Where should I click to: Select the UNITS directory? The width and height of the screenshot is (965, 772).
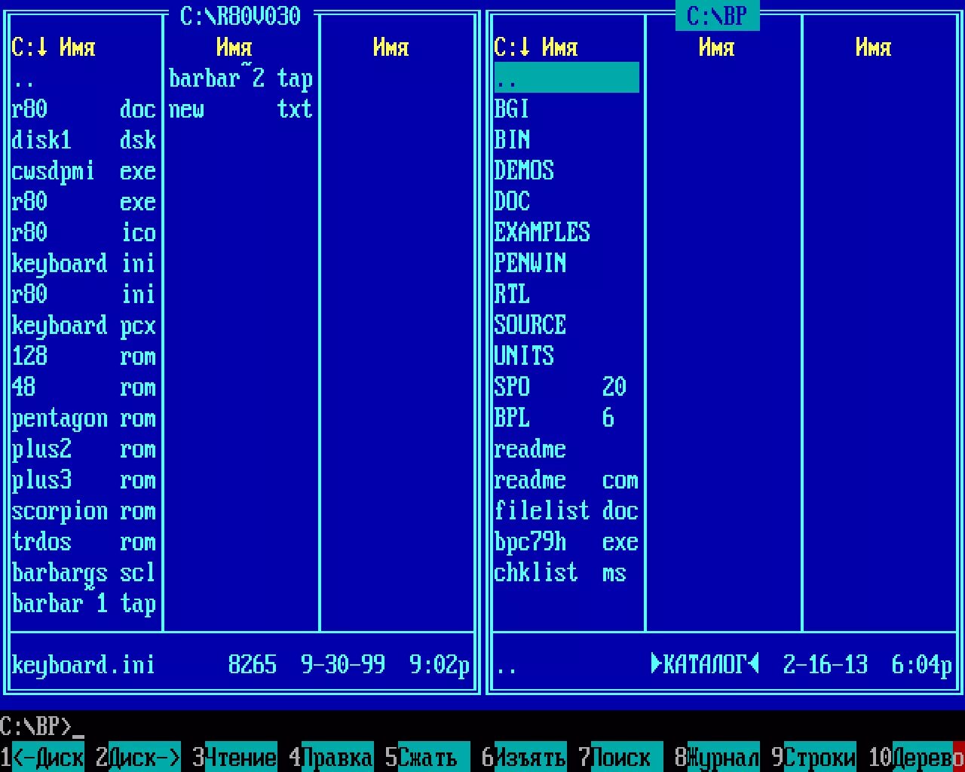coord(567,357)
